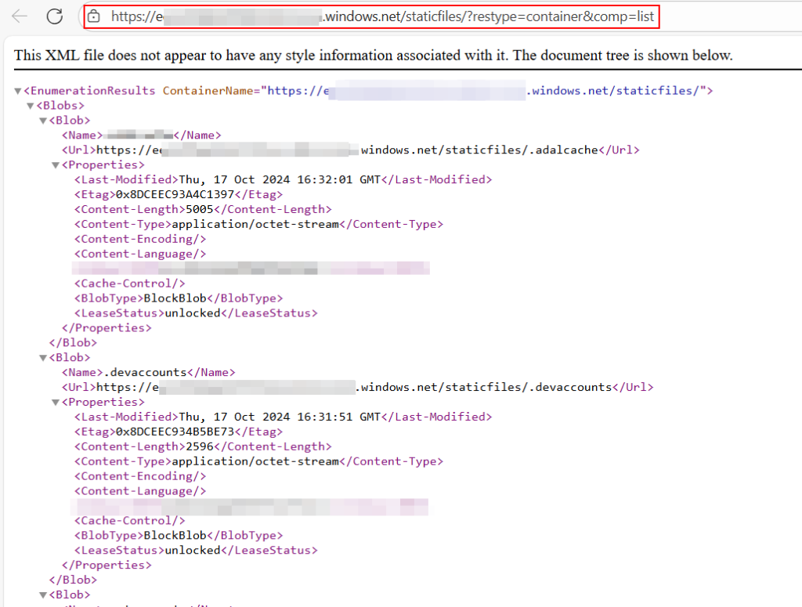The image size is (802, 607).
Task: Select Content-Type in the .devaccounts blob
Action: 255,461
